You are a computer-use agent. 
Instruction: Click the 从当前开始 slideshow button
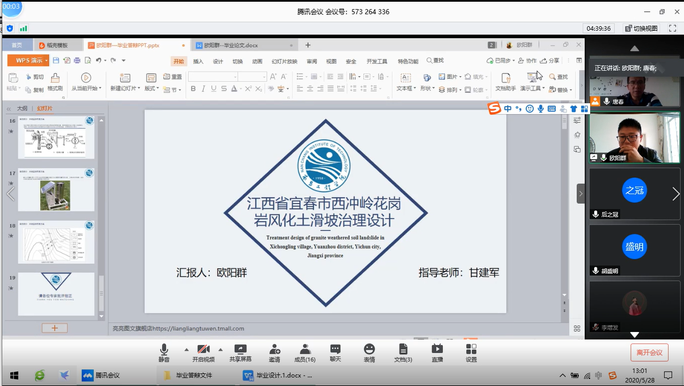pos(86,82)
